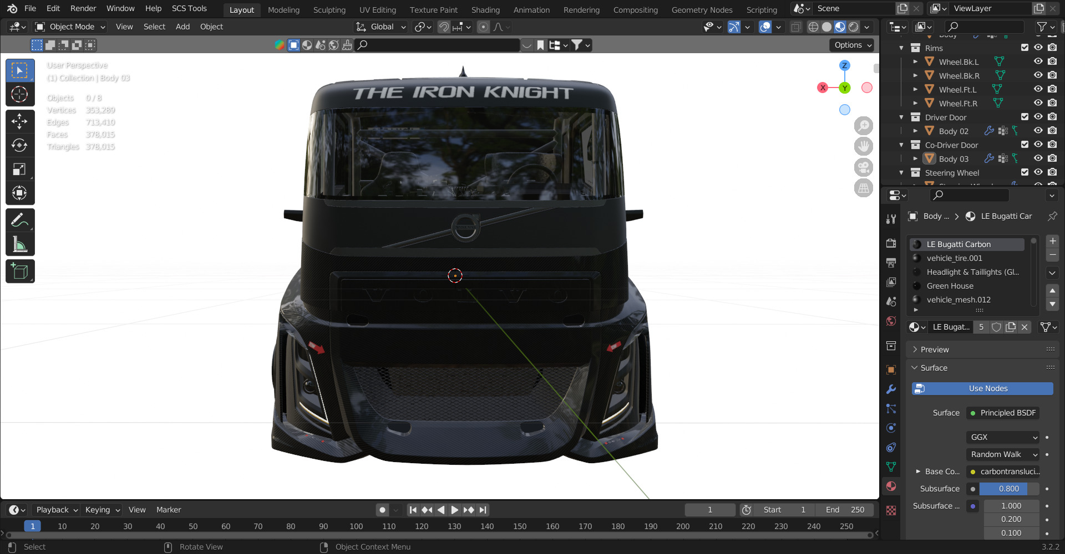Select the Select Box tool
This screenshot has width=1065, height=554.
coord(20,70)
